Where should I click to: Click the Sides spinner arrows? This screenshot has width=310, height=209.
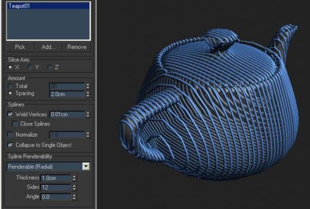74,187
